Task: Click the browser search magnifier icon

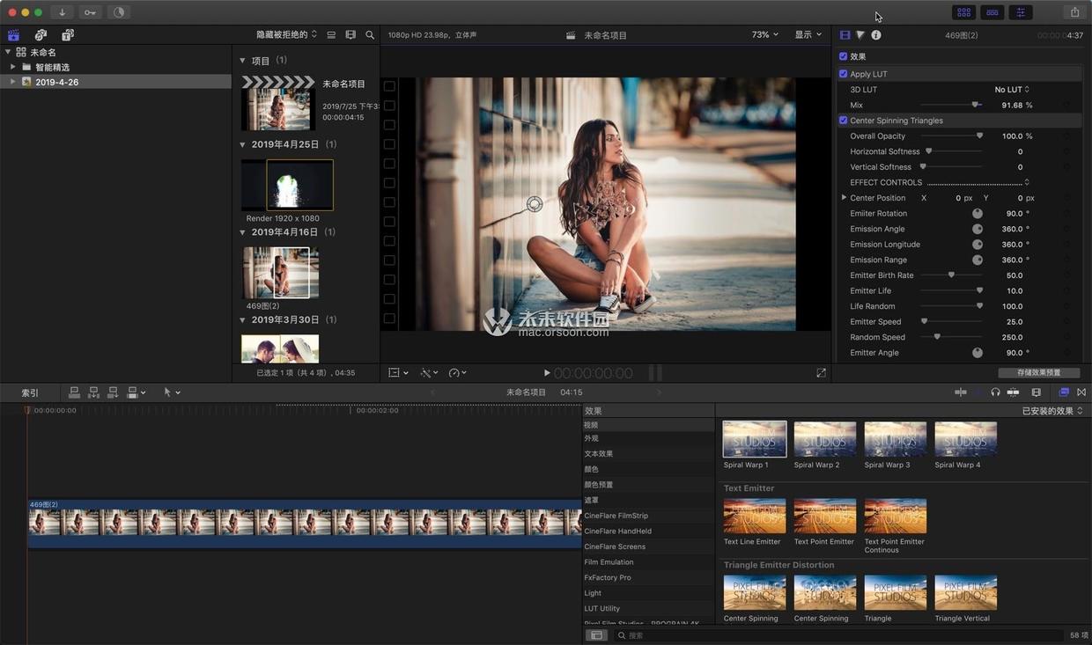Action: (370, 35)
